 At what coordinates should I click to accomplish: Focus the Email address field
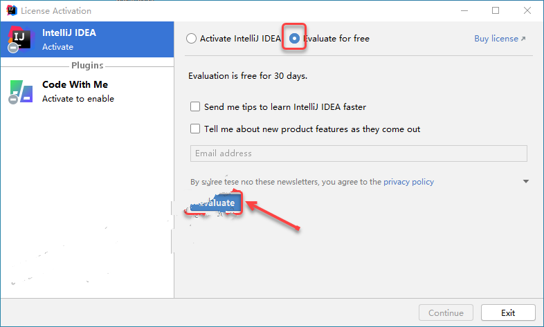click(x=359, y=153)
